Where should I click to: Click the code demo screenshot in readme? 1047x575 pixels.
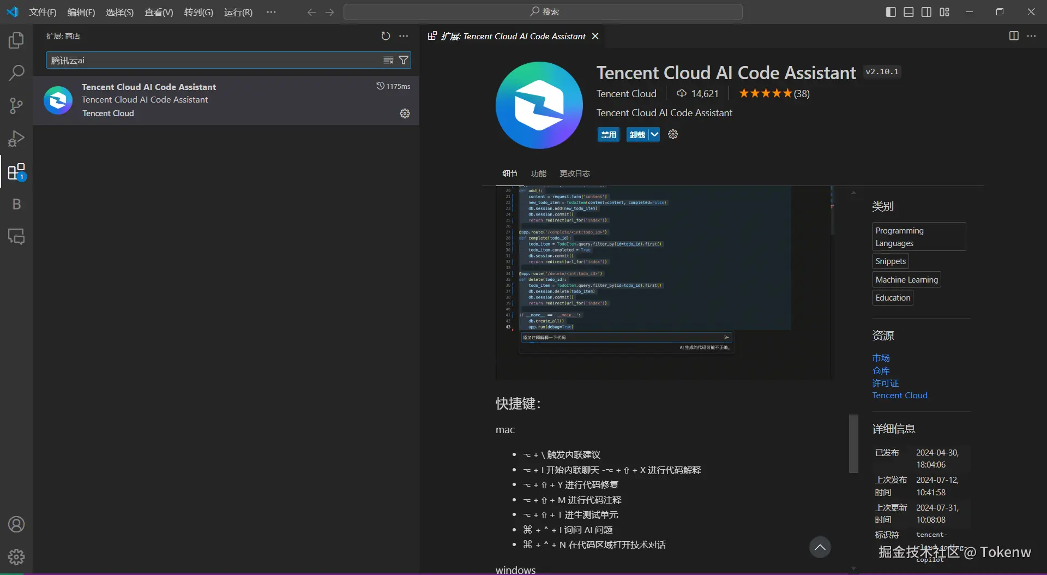tap(664, 283)
